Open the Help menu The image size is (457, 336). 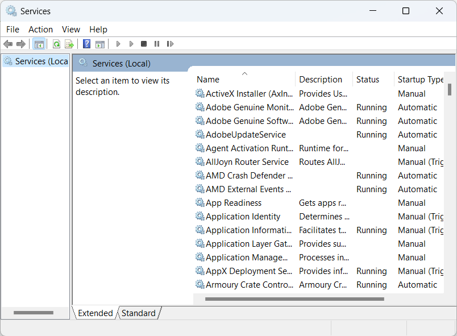98,30
